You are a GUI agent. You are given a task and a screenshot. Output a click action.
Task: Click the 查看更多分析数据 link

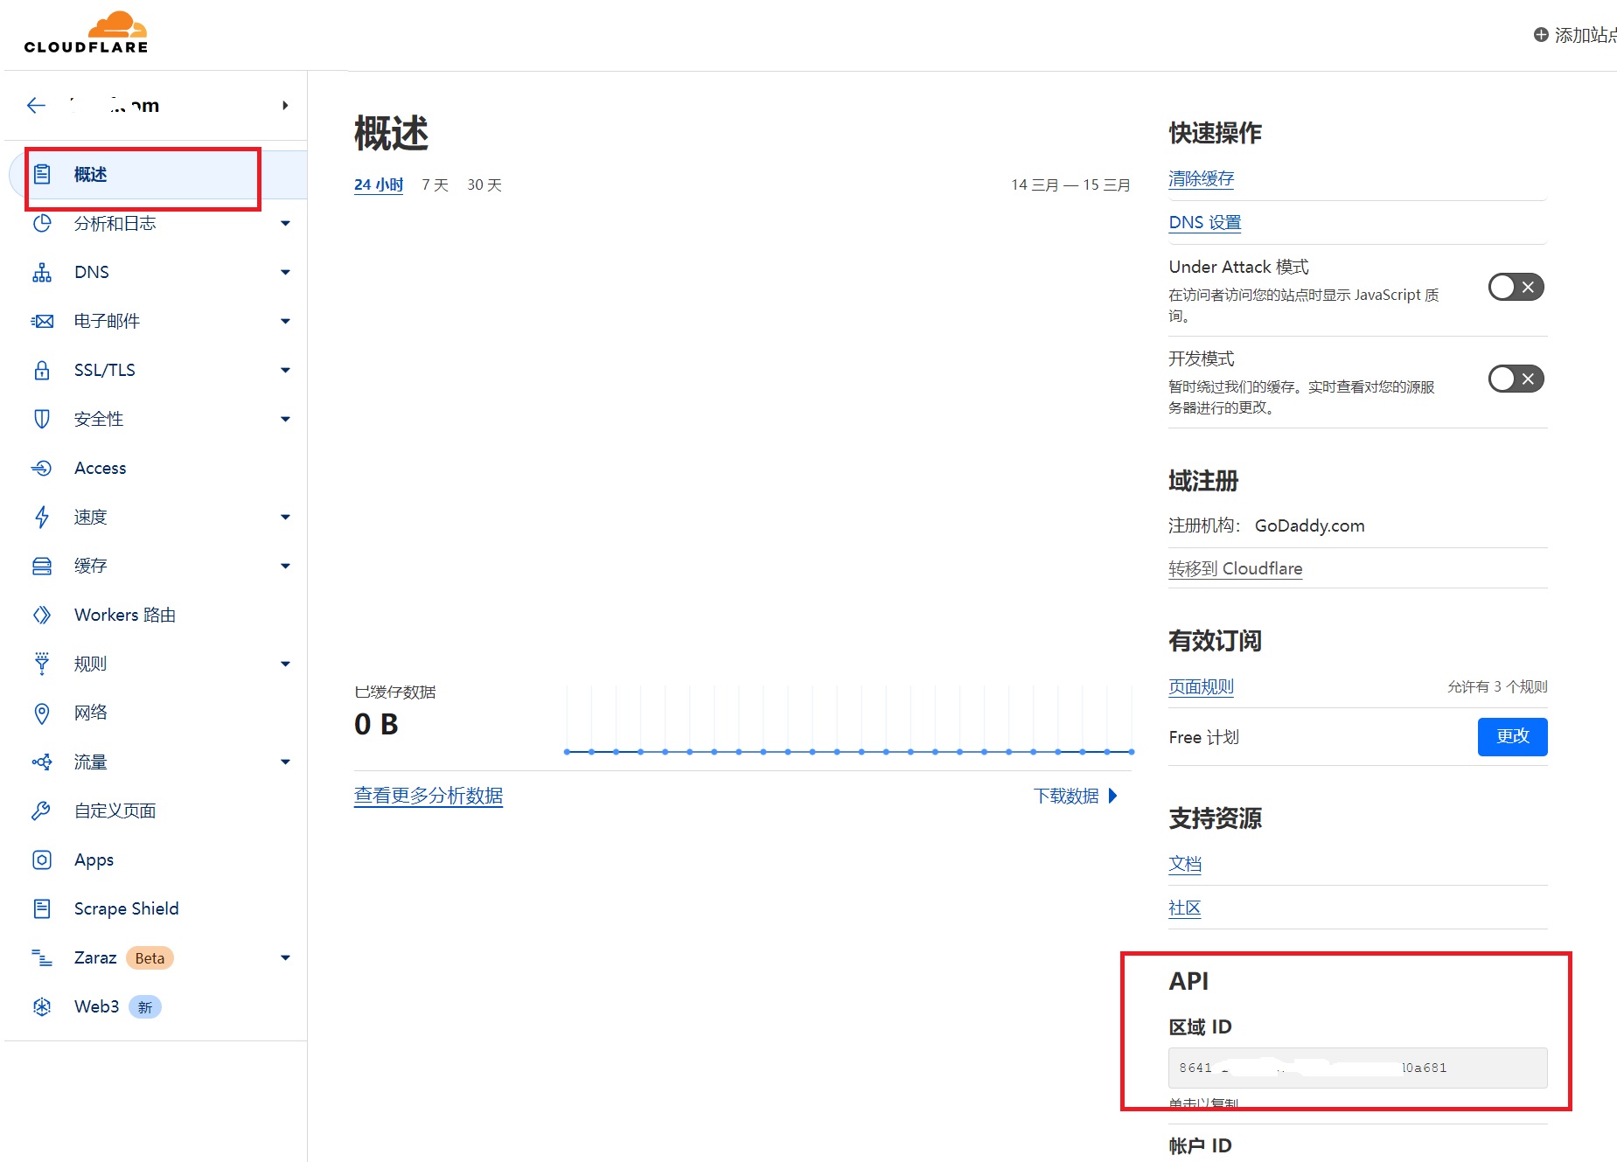click(429, 796)
